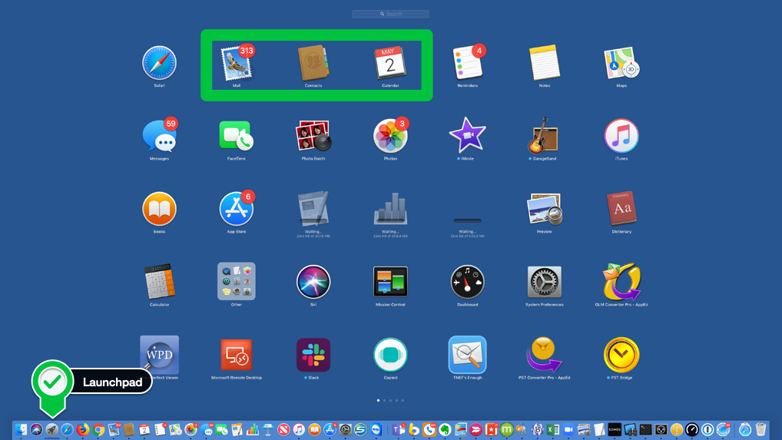This screenshot has height=440, width=782.
Task: Open App Store in the Launchpad grid
Action: coord(237,209)
